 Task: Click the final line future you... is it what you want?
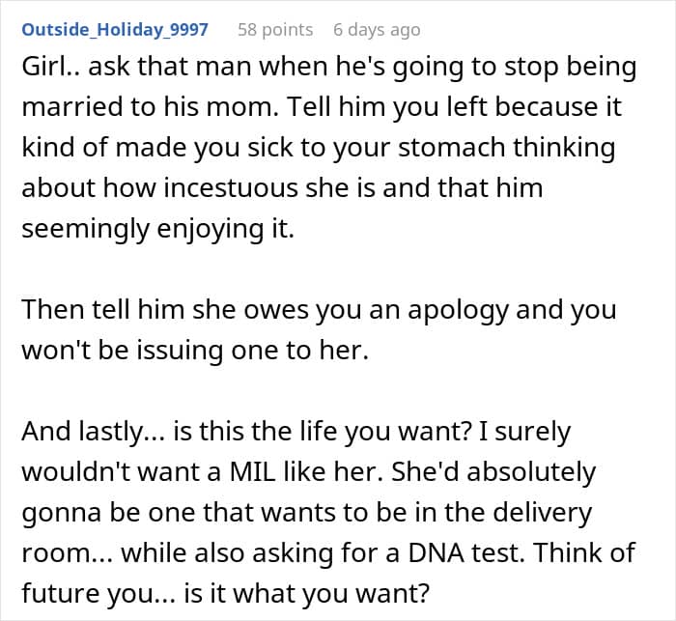(225, 594)
